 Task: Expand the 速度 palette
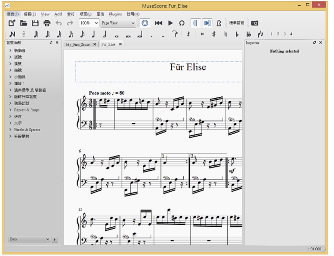point(18,117)
